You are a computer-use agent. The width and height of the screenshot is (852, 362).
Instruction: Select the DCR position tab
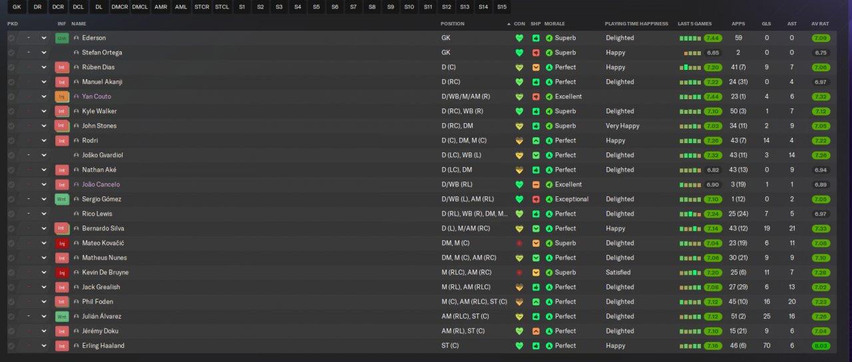[58, 7]
